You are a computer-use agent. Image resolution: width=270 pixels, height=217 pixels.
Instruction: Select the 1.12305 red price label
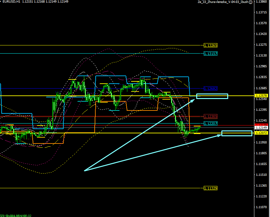210,116
